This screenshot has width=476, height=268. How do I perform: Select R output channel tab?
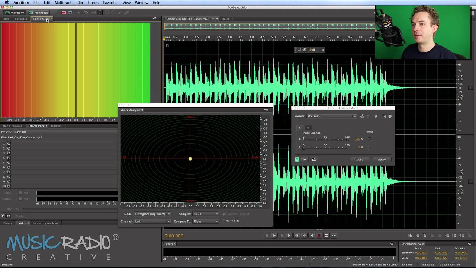tap(308, 128)
